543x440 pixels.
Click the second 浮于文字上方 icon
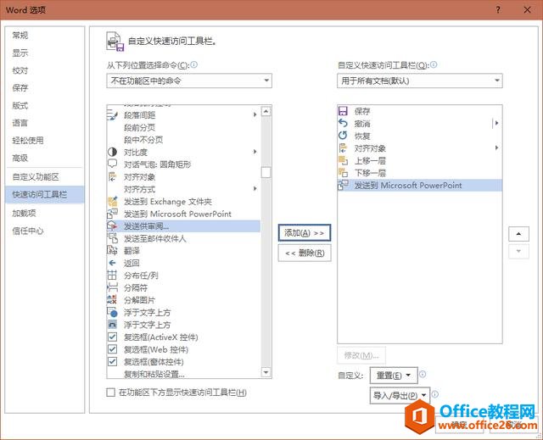[112, 325]
